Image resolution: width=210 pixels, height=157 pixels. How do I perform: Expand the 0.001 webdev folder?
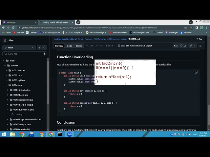[6, 70]
